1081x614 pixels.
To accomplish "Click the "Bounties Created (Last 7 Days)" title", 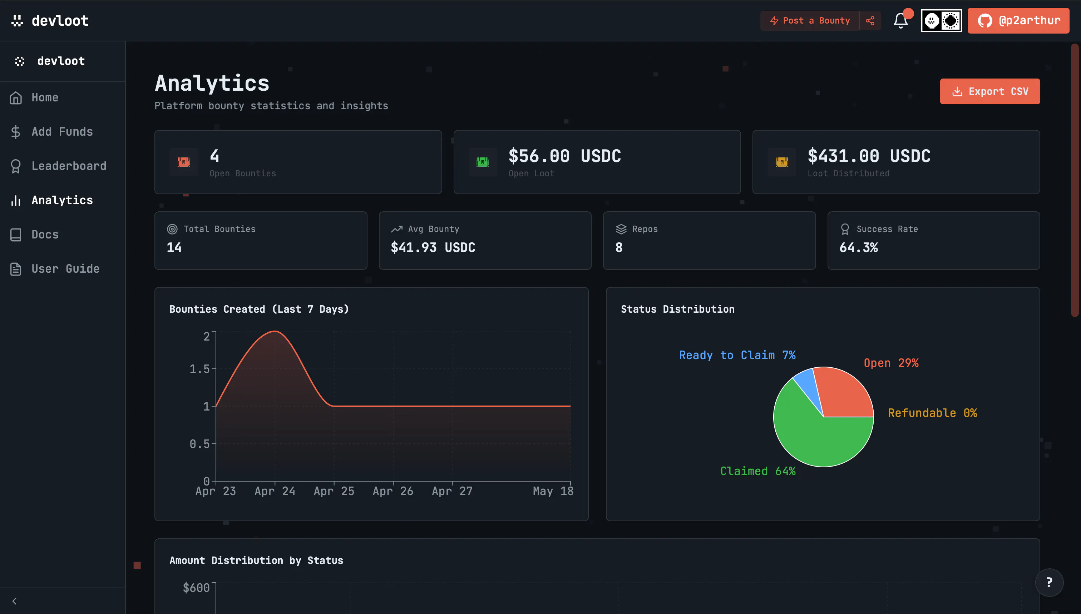I will click(259, 309).
